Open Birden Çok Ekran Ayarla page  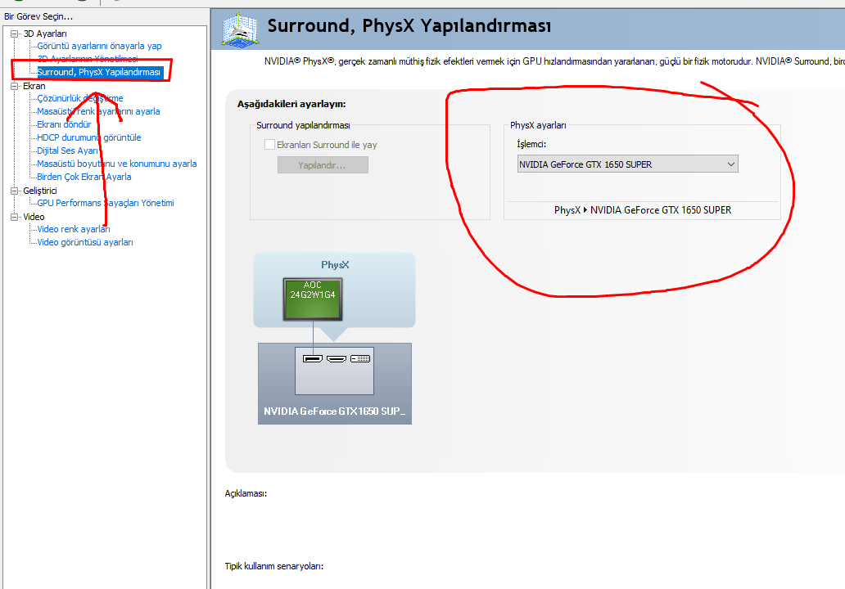[84, 177]
